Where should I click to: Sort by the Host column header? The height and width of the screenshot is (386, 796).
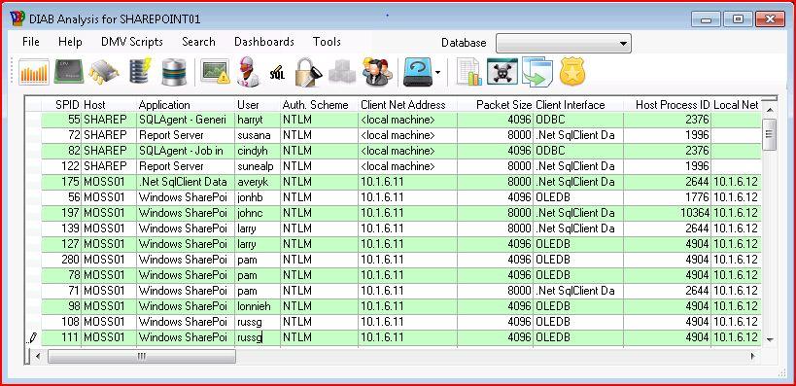109,105
